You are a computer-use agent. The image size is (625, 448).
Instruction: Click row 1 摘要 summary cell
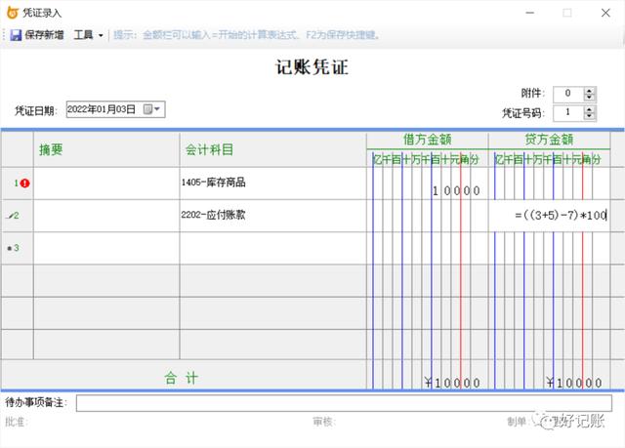pos(106,183)
